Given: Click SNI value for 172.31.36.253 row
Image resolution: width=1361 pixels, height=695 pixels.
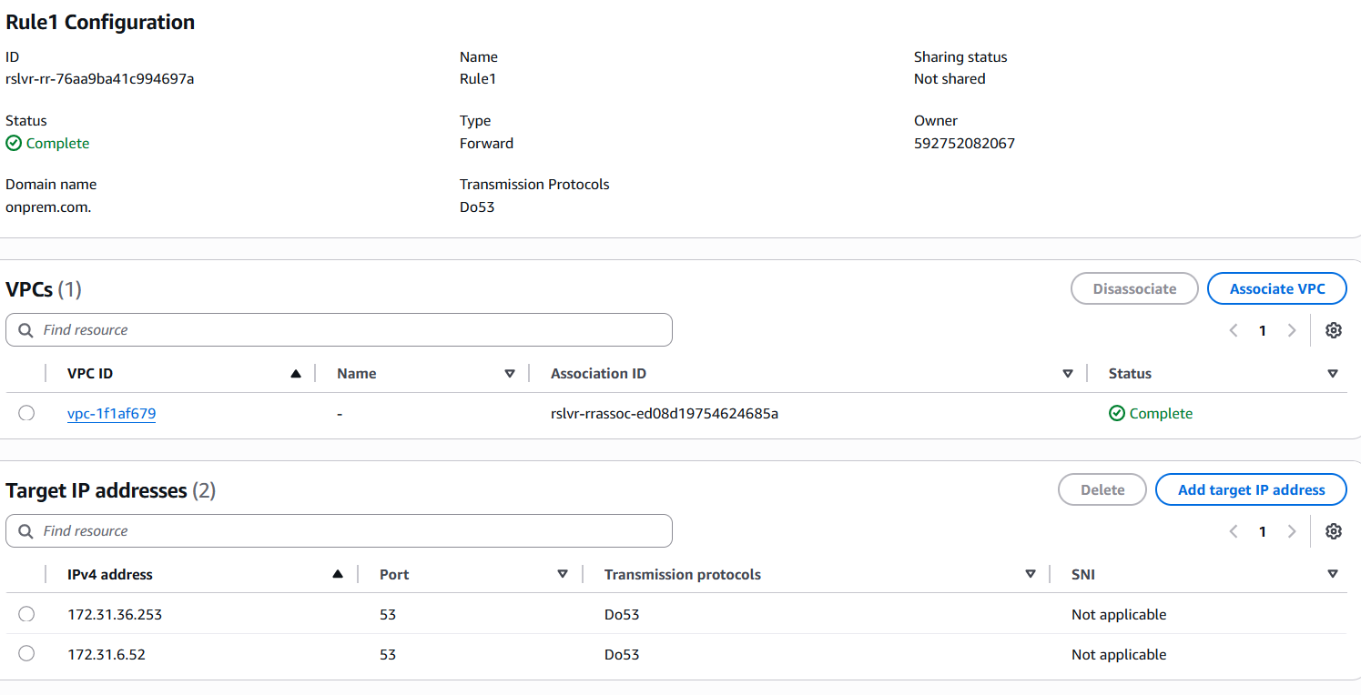Looking at the screenshot, I should coord(1119,614).
